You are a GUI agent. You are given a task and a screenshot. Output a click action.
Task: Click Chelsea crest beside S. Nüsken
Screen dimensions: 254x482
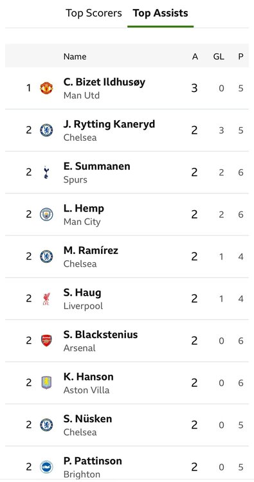coord(46,425)
